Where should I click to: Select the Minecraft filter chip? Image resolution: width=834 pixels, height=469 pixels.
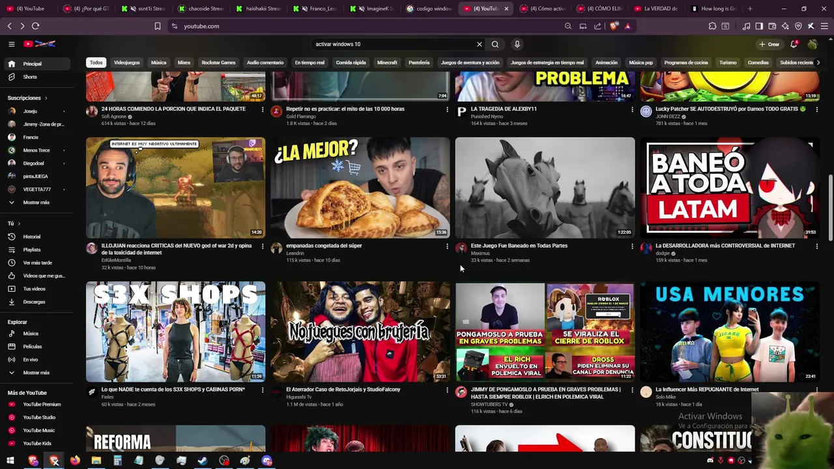tap(387, 63)
